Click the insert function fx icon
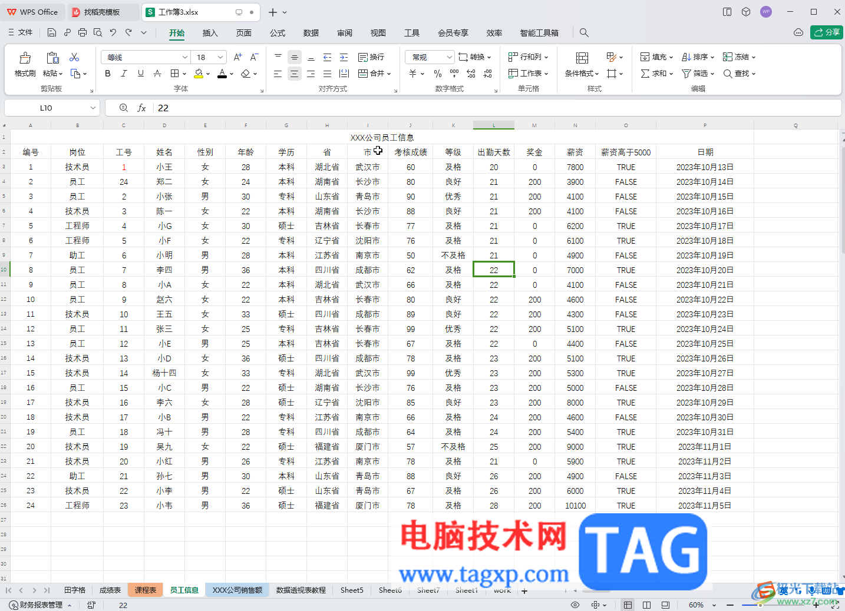 click(141, 108)
